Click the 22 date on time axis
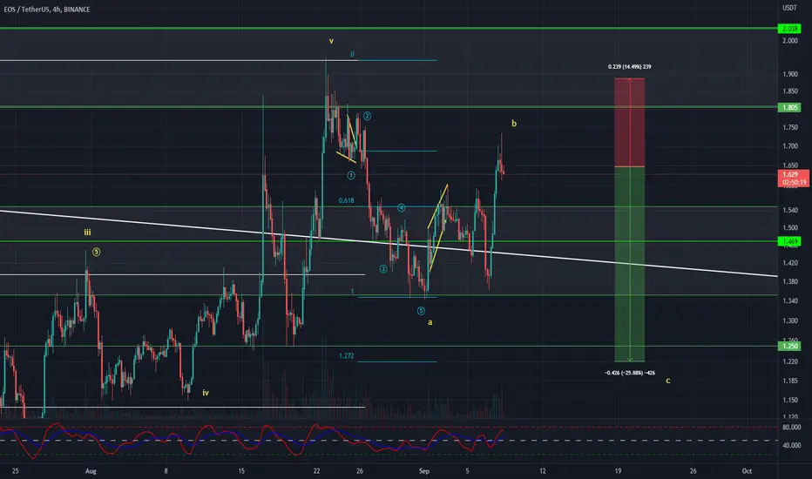This screenshot has width=812, height=479. [316, 471]
